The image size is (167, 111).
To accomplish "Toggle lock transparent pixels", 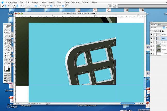I will 156,31.
